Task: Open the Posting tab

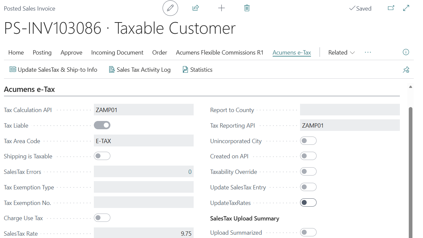Action: (42, 53)
